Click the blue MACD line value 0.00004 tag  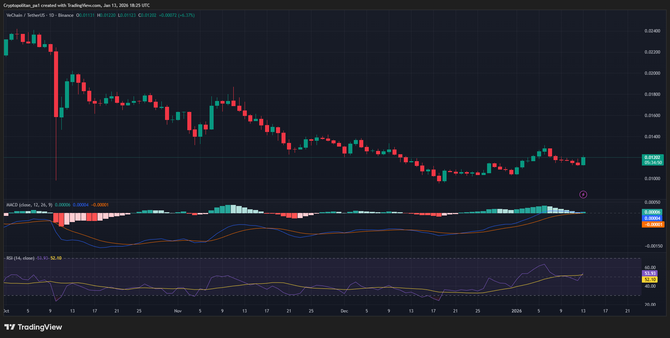tap(652, 218)
